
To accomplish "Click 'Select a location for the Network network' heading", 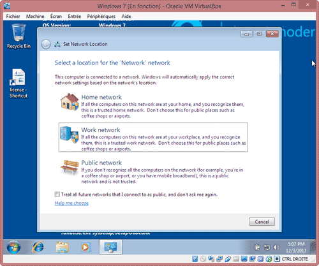I will 112,63.
